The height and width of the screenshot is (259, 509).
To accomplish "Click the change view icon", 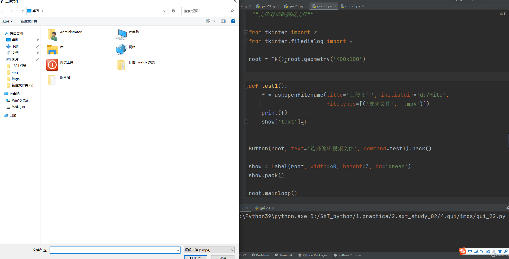I will click(208, 21).
